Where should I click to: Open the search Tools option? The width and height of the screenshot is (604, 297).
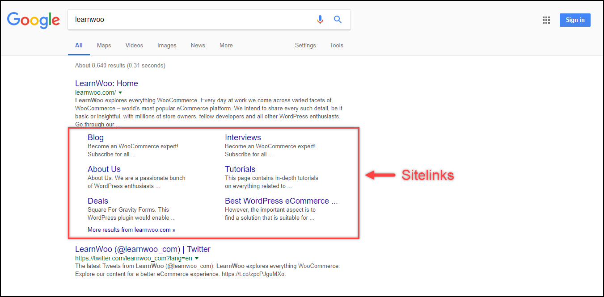click(337, 45)
